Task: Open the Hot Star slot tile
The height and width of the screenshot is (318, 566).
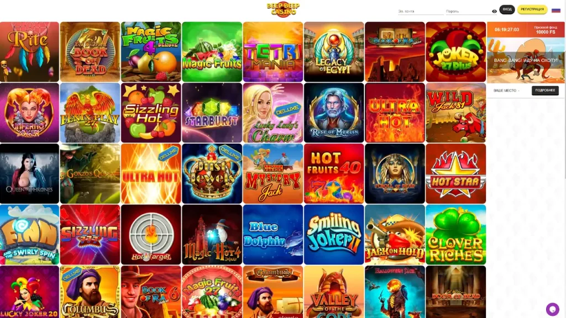Action: pyautogui.click(x=455, y=174)
